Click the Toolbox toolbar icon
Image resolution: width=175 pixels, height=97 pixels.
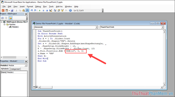(66, 10)
